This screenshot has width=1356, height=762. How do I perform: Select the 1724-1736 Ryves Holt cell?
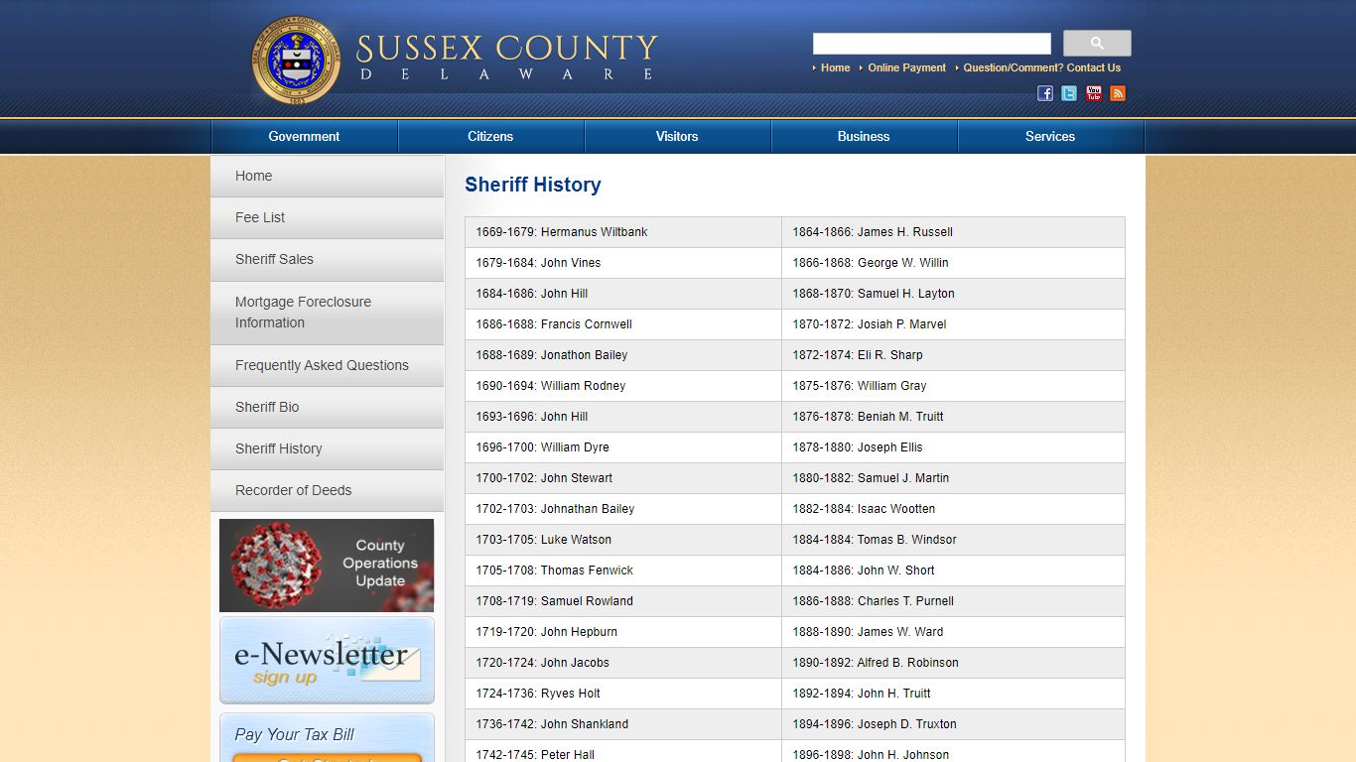point(623,694)
